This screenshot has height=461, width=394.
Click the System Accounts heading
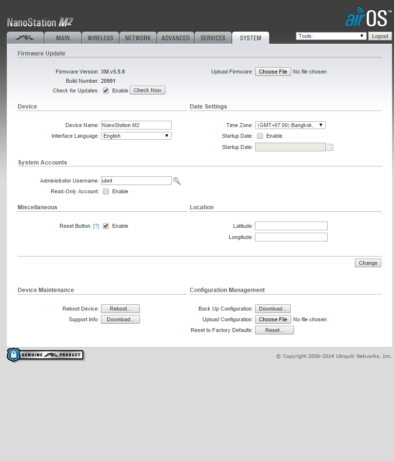pos(42,162)
